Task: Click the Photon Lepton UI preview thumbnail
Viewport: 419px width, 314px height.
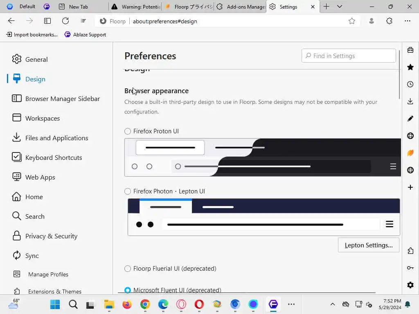Action: point(264,217)
